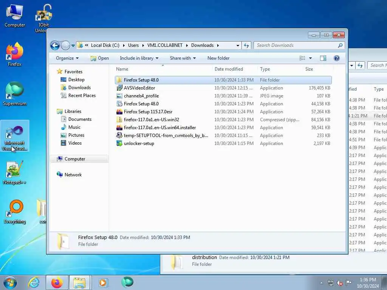This screenshot has height=290, width=387.
Task: Open the Everything search desktop shortcut
Action: coord(15,212)
